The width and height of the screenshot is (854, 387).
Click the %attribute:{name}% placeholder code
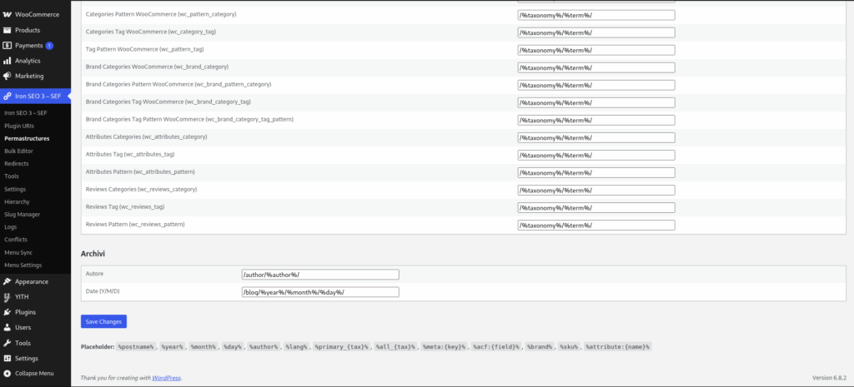click(618, 347)
